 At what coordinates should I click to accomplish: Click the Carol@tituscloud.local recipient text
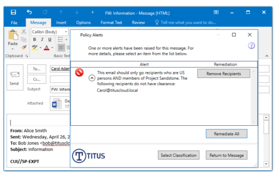pyautogui.click(x=117, y=90)
